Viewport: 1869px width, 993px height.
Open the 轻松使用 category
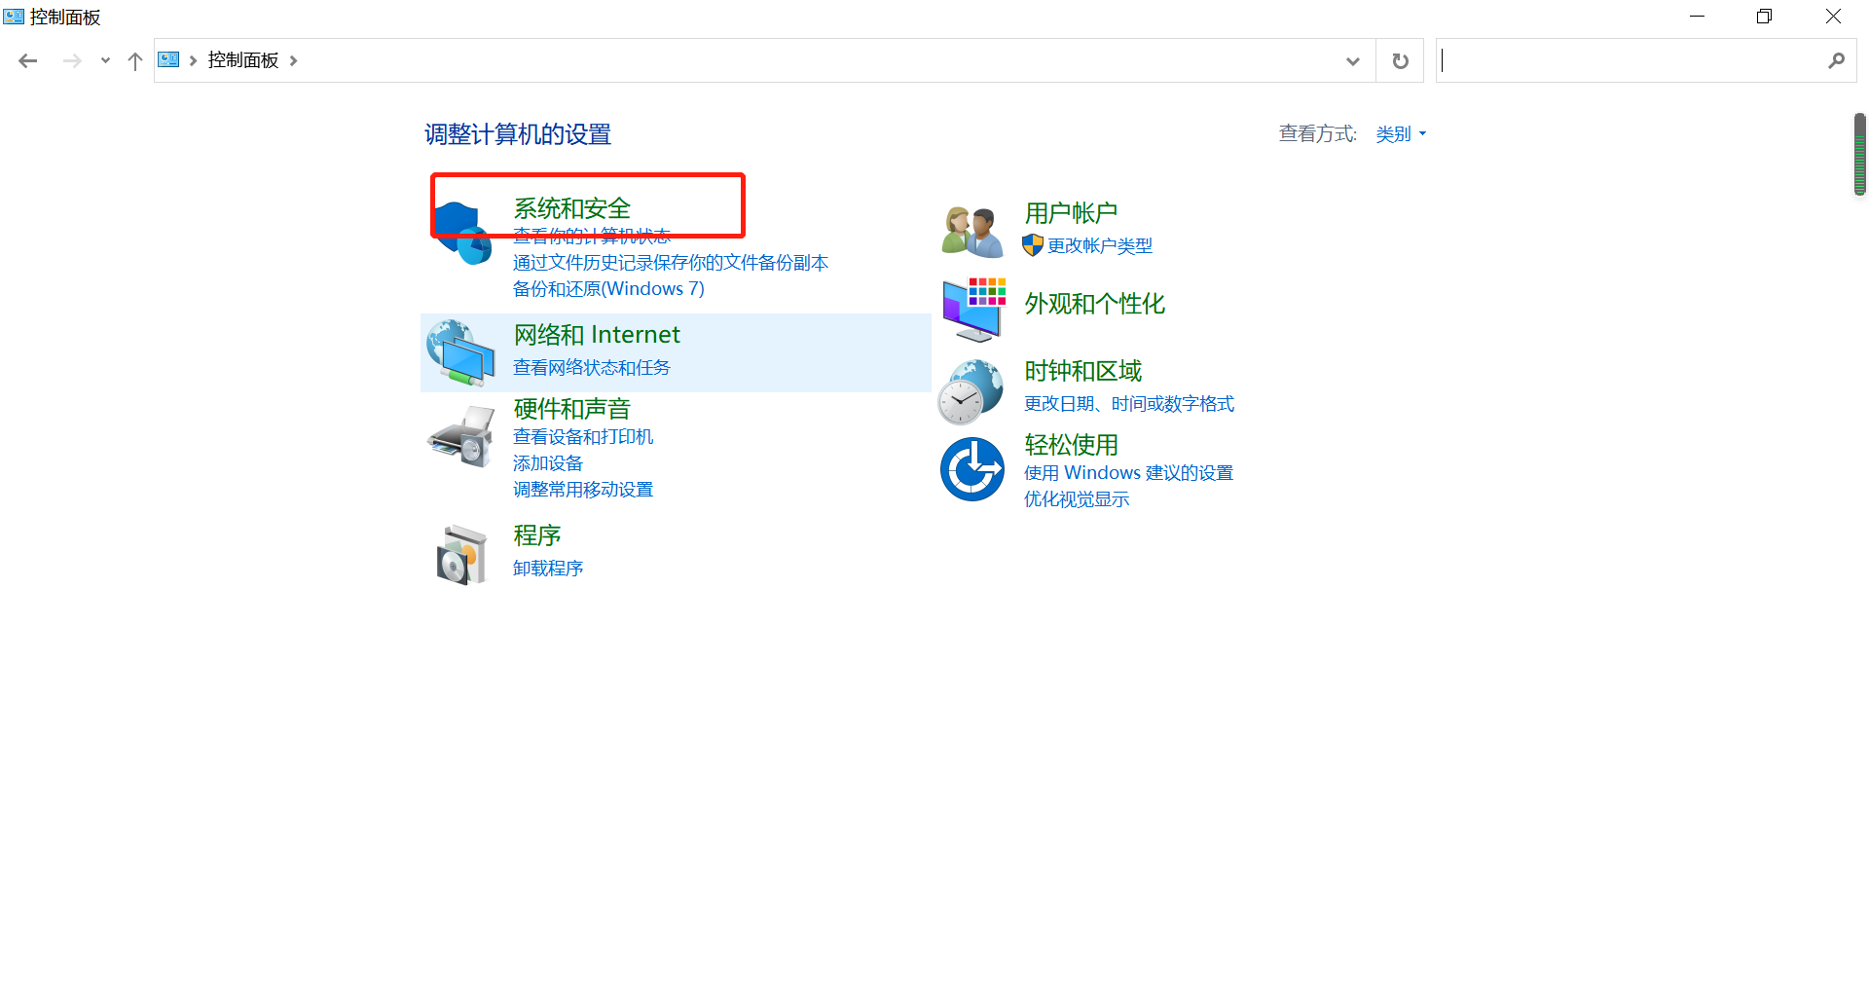click(1071, 445)
